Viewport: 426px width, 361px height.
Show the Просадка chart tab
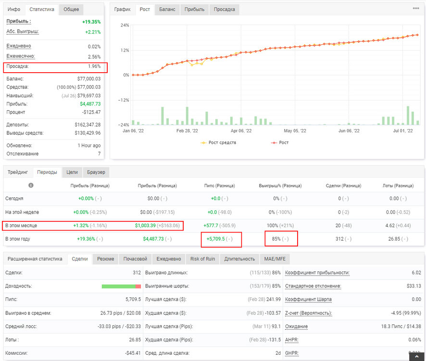224,9
